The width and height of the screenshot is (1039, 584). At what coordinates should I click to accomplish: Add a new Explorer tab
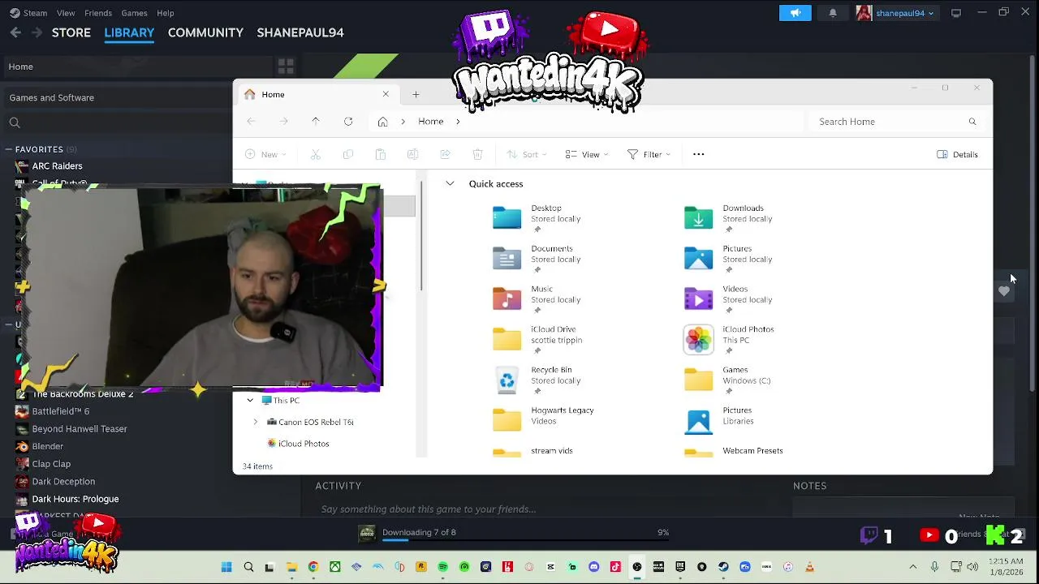pos(416,95)
